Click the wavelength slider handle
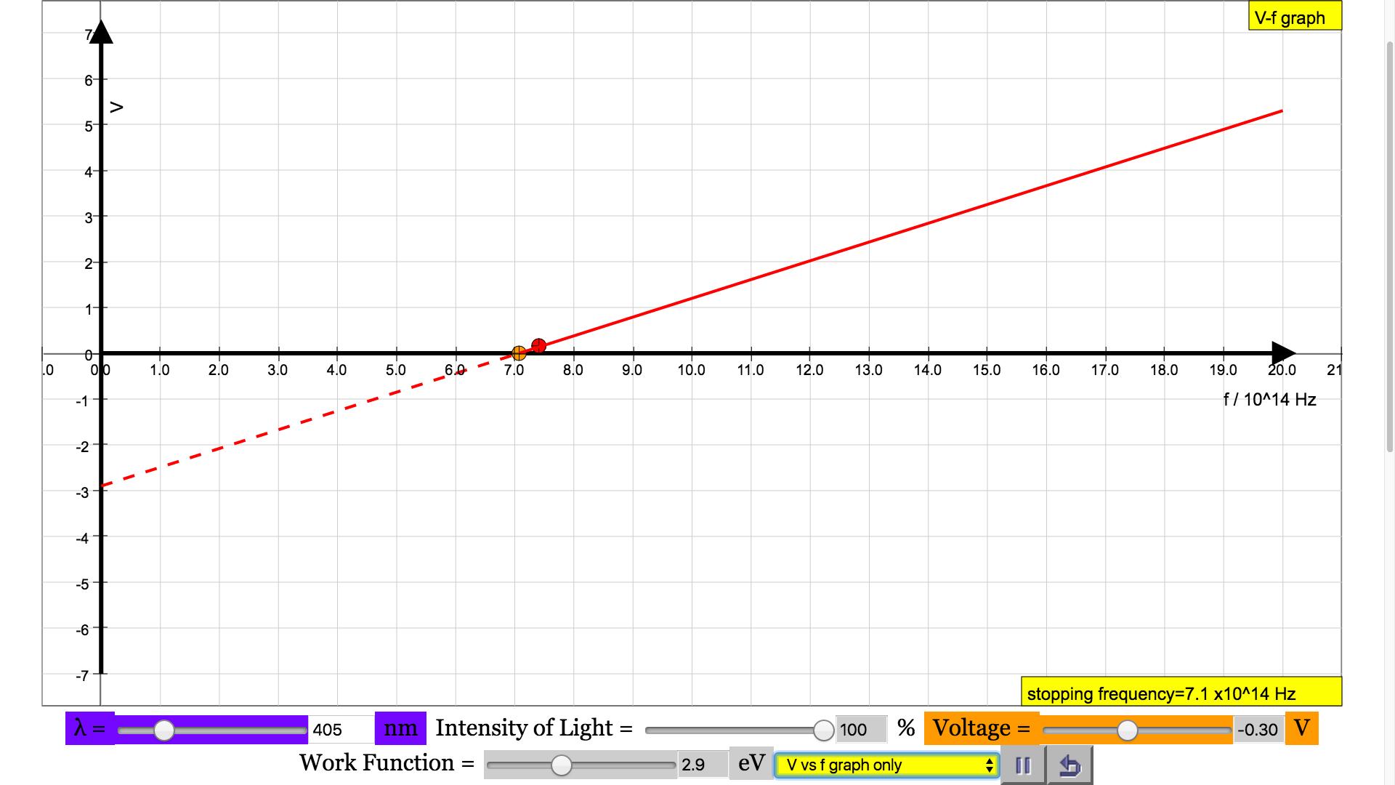 pos(164,730)
